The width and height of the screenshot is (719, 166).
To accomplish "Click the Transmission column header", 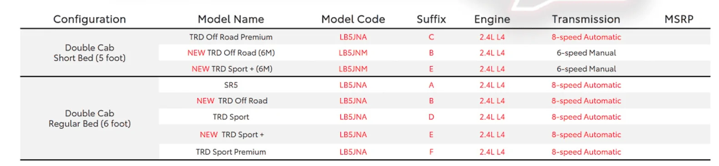I will (x=586, y=19).
